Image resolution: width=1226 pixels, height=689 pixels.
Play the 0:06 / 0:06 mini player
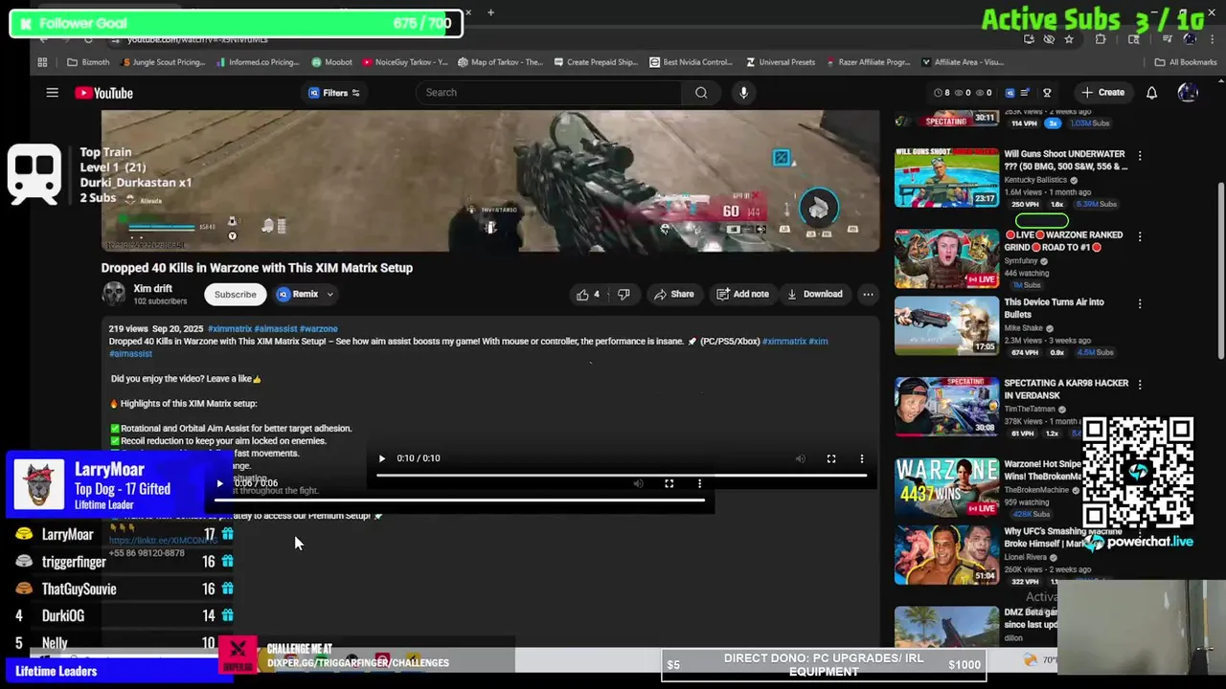[219, 483]
